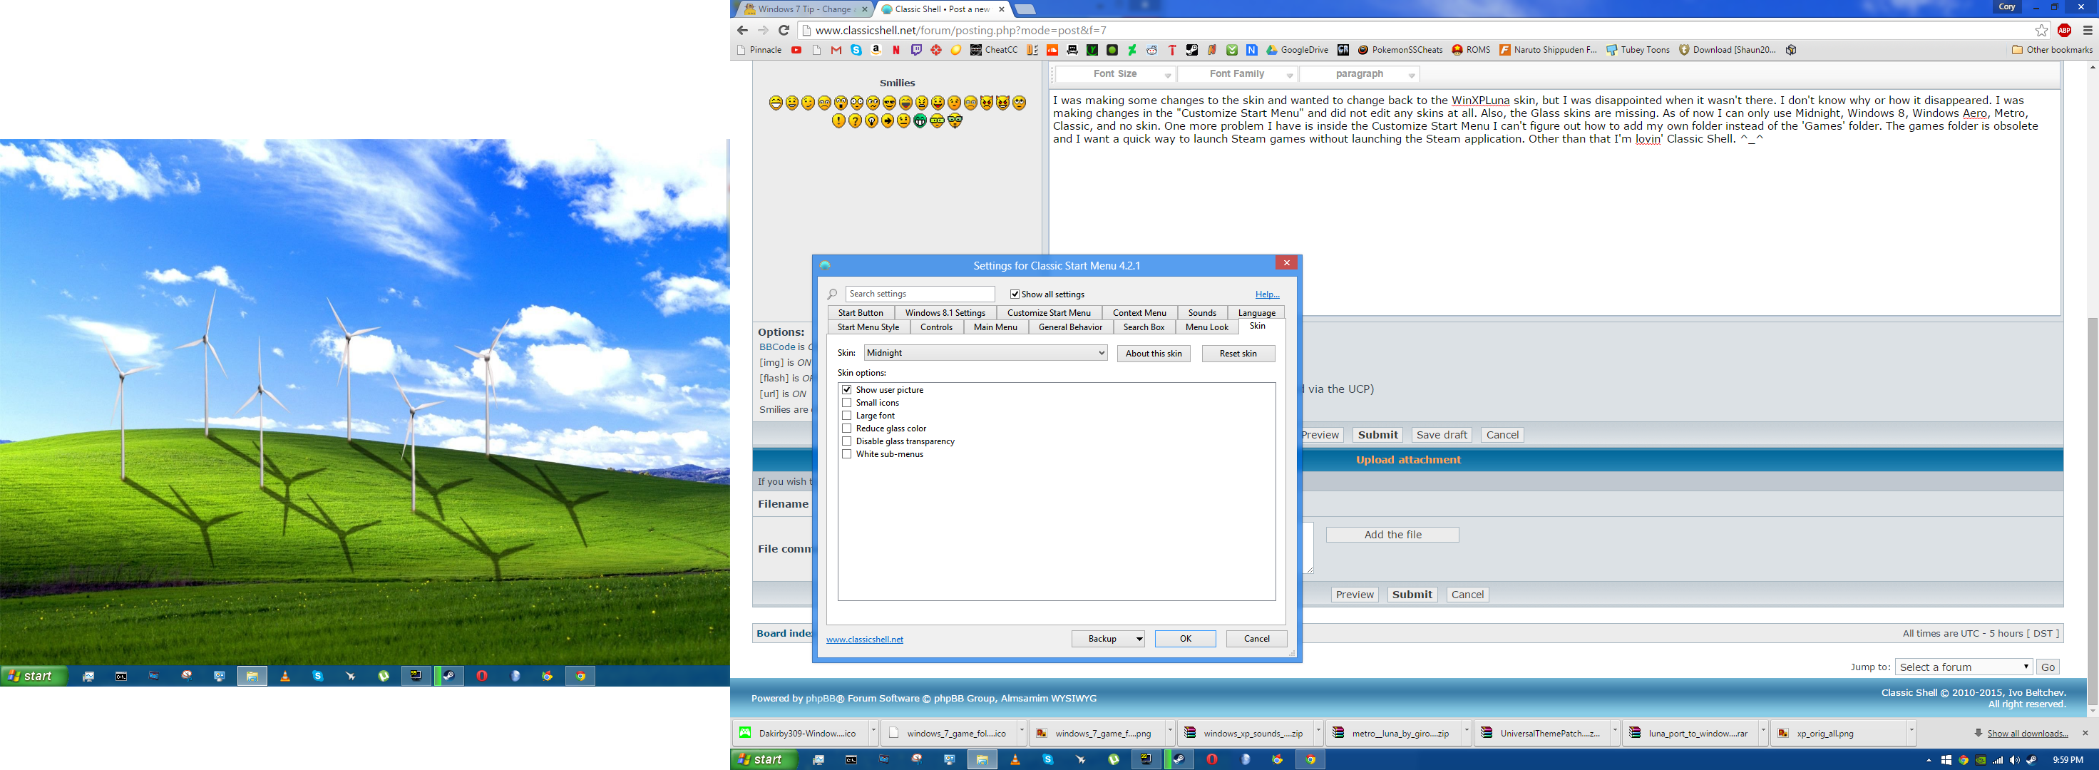This screenshot has width=2099, height=770.
Task: Click the Reset skin button
Action: click(x=1237, y=354)
